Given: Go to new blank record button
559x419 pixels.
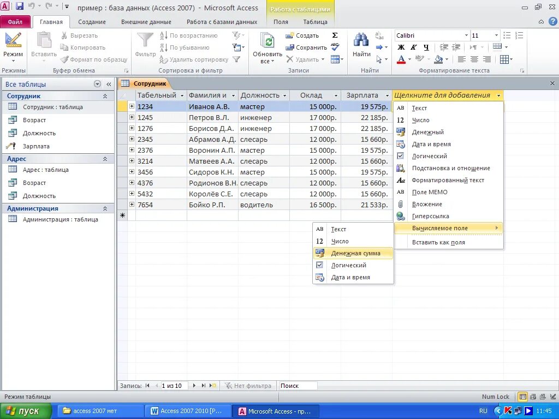Looking at the screenshot, I should [213, 386].
